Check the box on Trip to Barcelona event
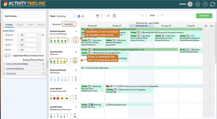 tap(85, 68)
